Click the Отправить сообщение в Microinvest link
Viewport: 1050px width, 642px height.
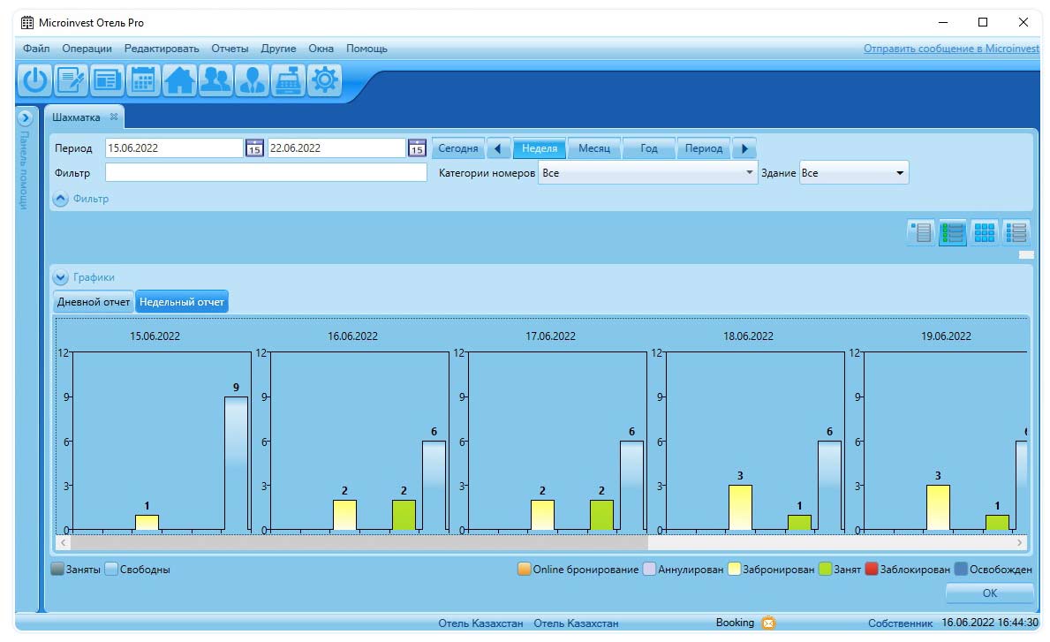pyautogui.click(x=950, y=49)
